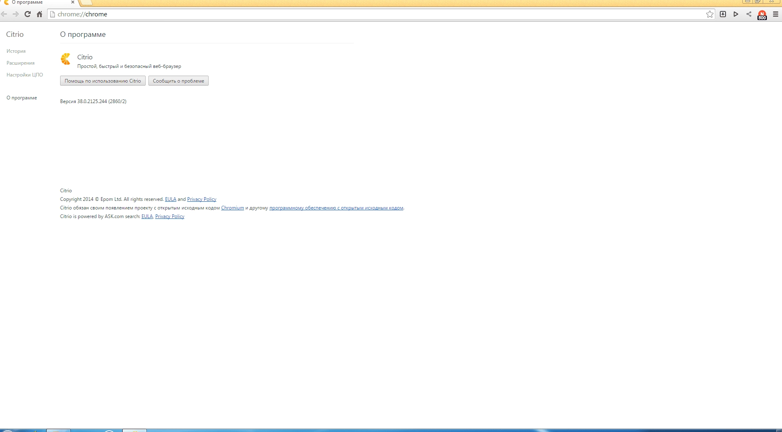This screenshot has height=432, width=782.
Task: Go back to the previous page
Action: (4, 14)
